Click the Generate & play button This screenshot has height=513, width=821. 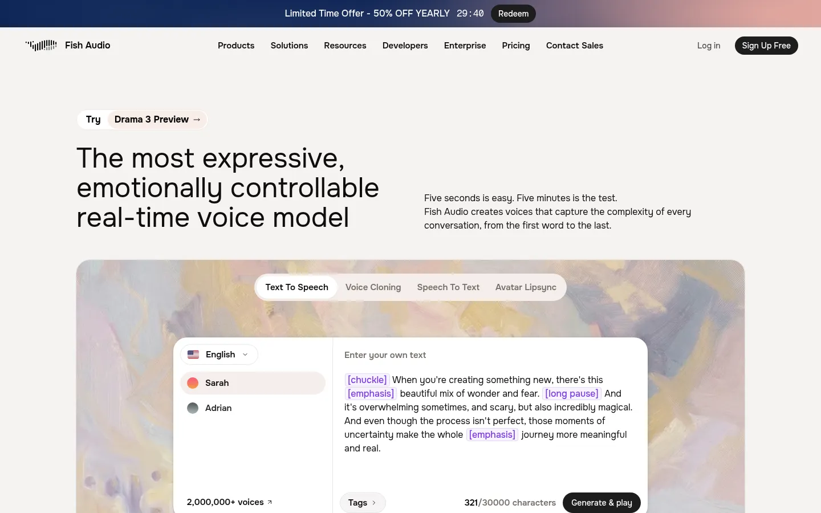click(x=601, y=503)
